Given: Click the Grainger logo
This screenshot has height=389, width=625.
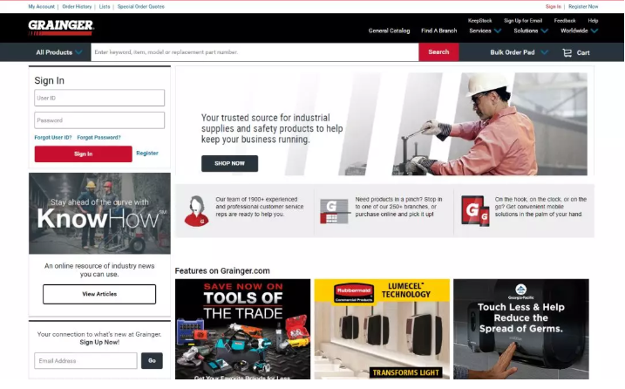Looking at the screenshot, I should click(60, 26).
